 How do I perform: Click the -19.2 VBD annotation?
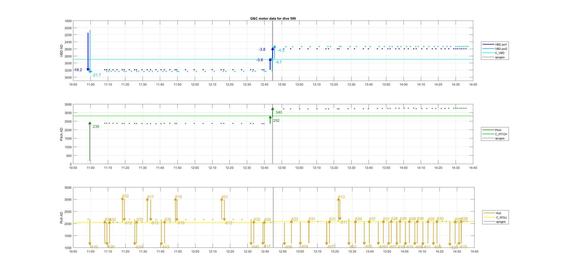pos(77,70)
